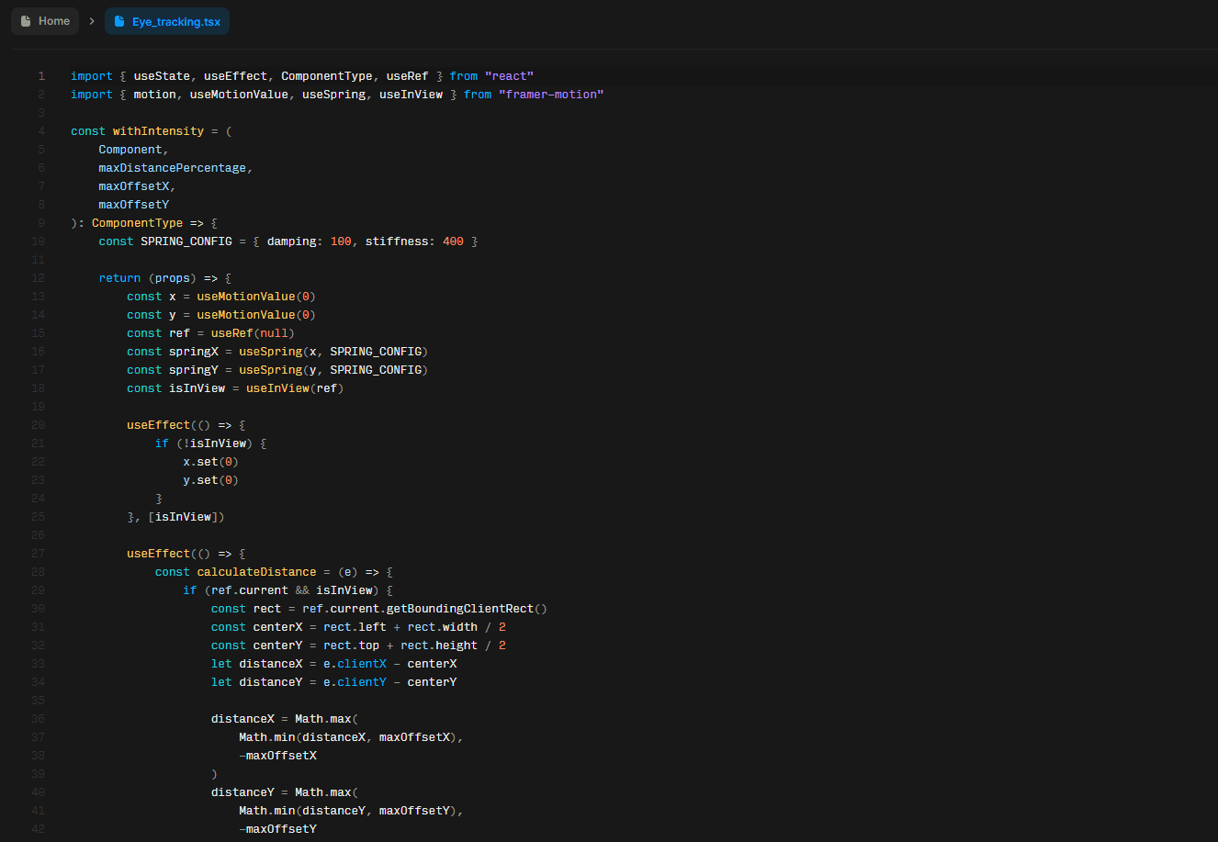The width and height of the screenshot is (1218, 842).
Task: Click line number 1 in the gutter
Action: click(x=41, y=76)
